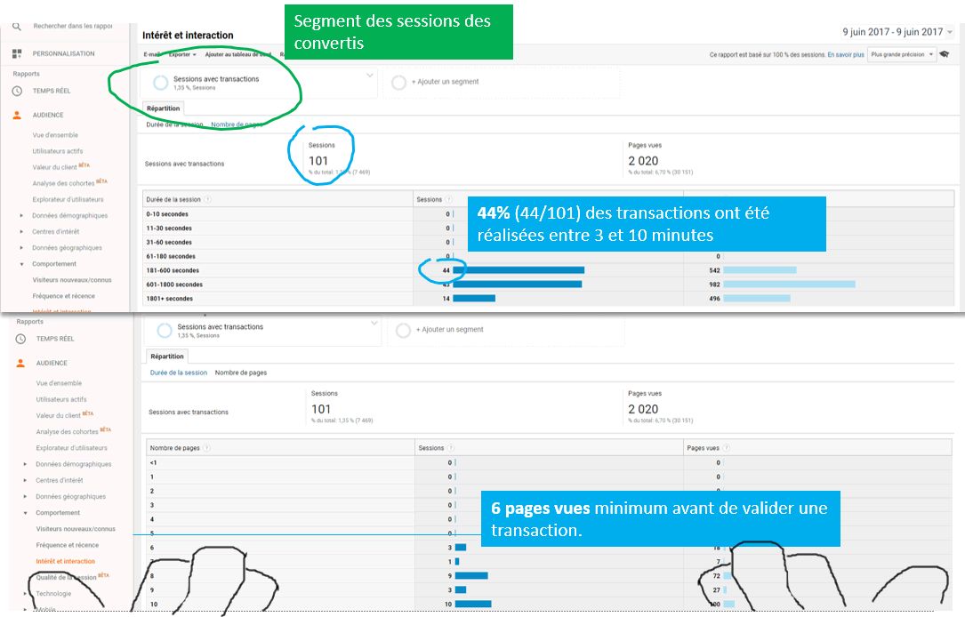
Task: Open Fréquence et récence report
Action: click(x=63, y=296)
